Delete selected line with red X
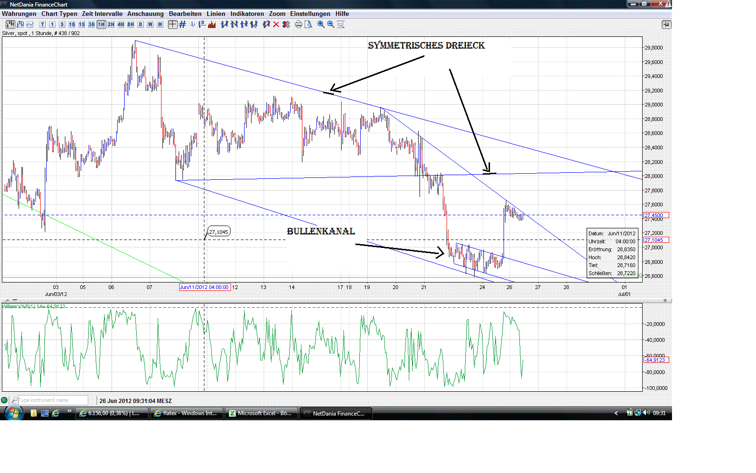 (x=276, y=24)
